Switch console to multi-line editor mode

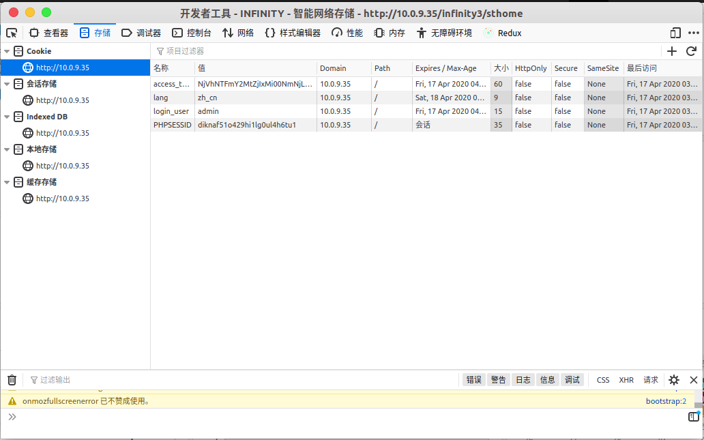pos(693,416)
